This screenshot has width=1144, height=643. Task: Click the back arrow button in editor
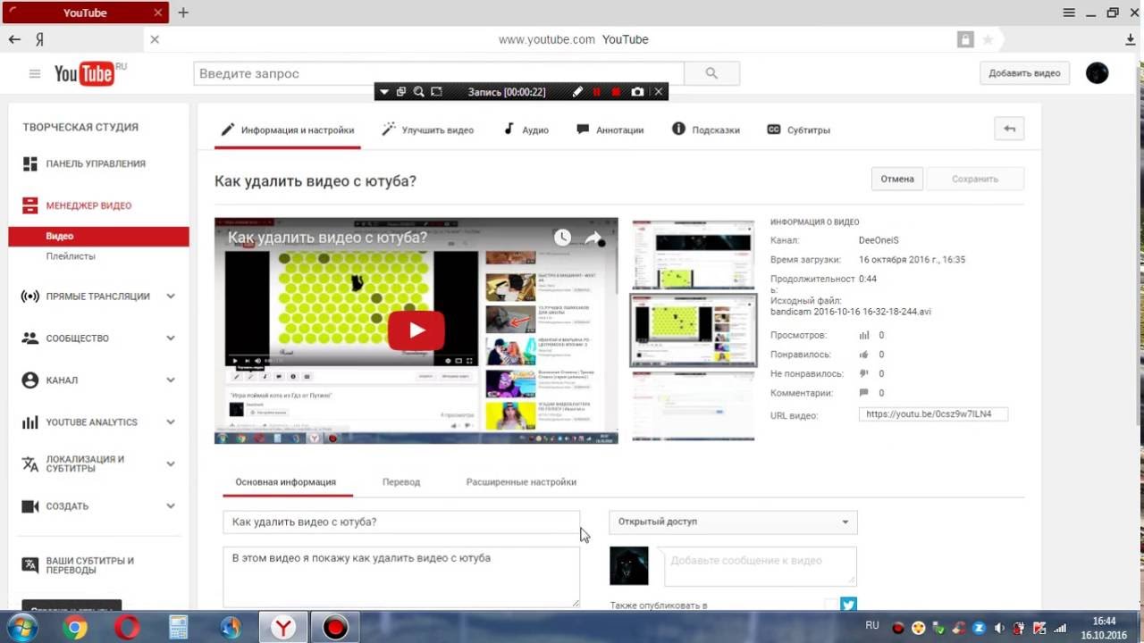tap(1009, 129)
